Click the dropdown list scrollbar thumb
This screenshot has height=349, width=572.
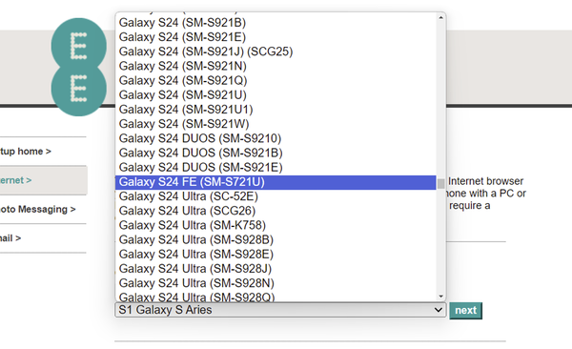(441, 183)
